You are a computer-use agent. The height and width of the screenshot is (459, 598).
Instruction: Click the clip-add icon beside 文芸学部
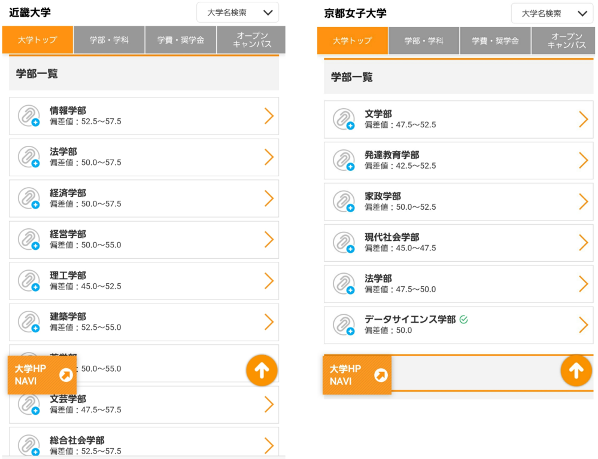[x=29, y=405]
